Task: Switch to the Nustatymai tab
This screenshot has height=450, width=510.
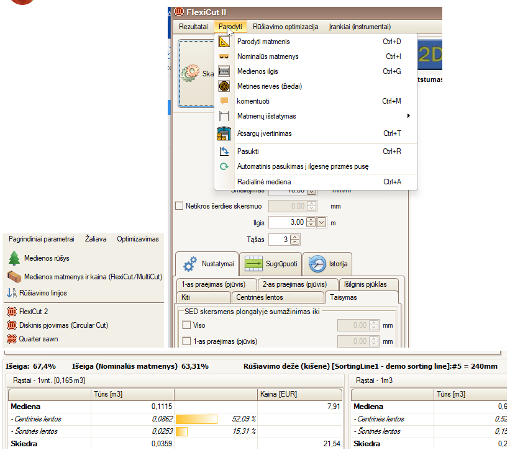Action: 207,264
